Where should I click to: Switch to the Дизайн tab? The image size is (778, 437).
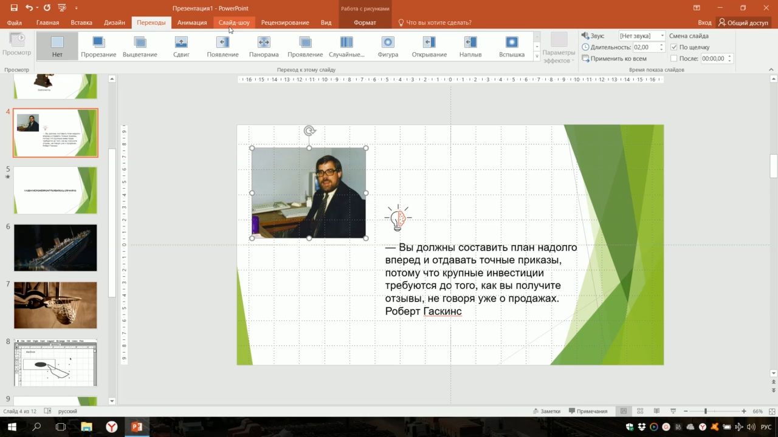coord(114,22)
